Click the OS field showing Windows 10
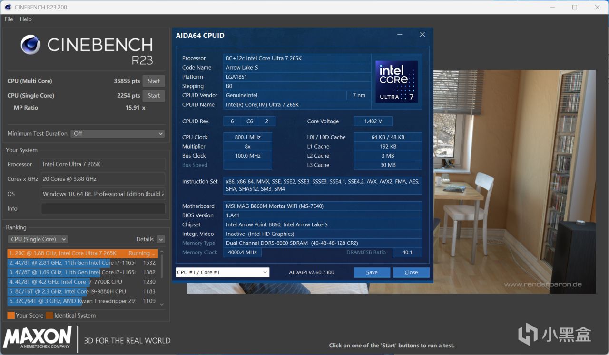Image resolution: width=609 pixels, height=355 pixels. coord(103,194)
